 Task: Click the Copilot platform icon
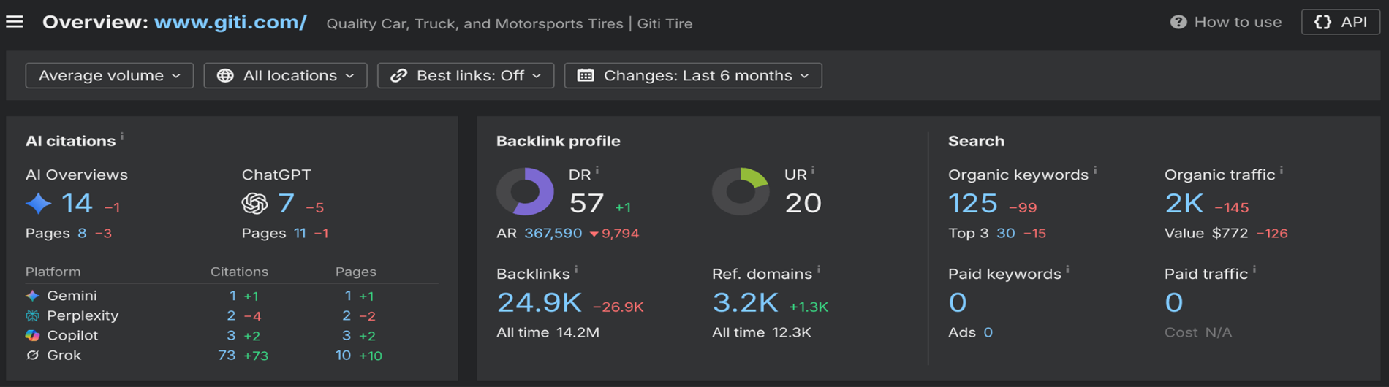tap(32, 335)
